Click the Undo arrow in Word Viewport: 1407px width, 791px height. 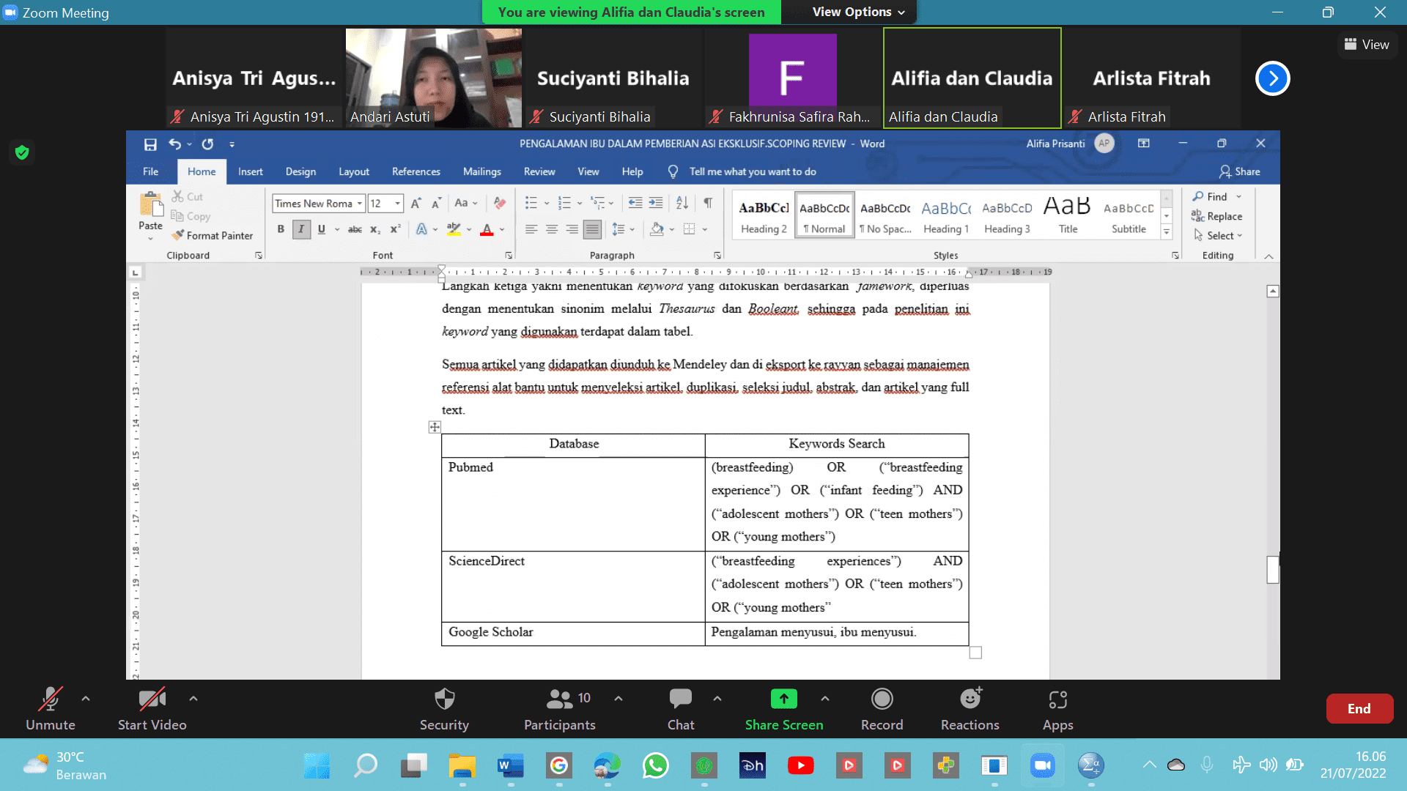tap(174, 144)
